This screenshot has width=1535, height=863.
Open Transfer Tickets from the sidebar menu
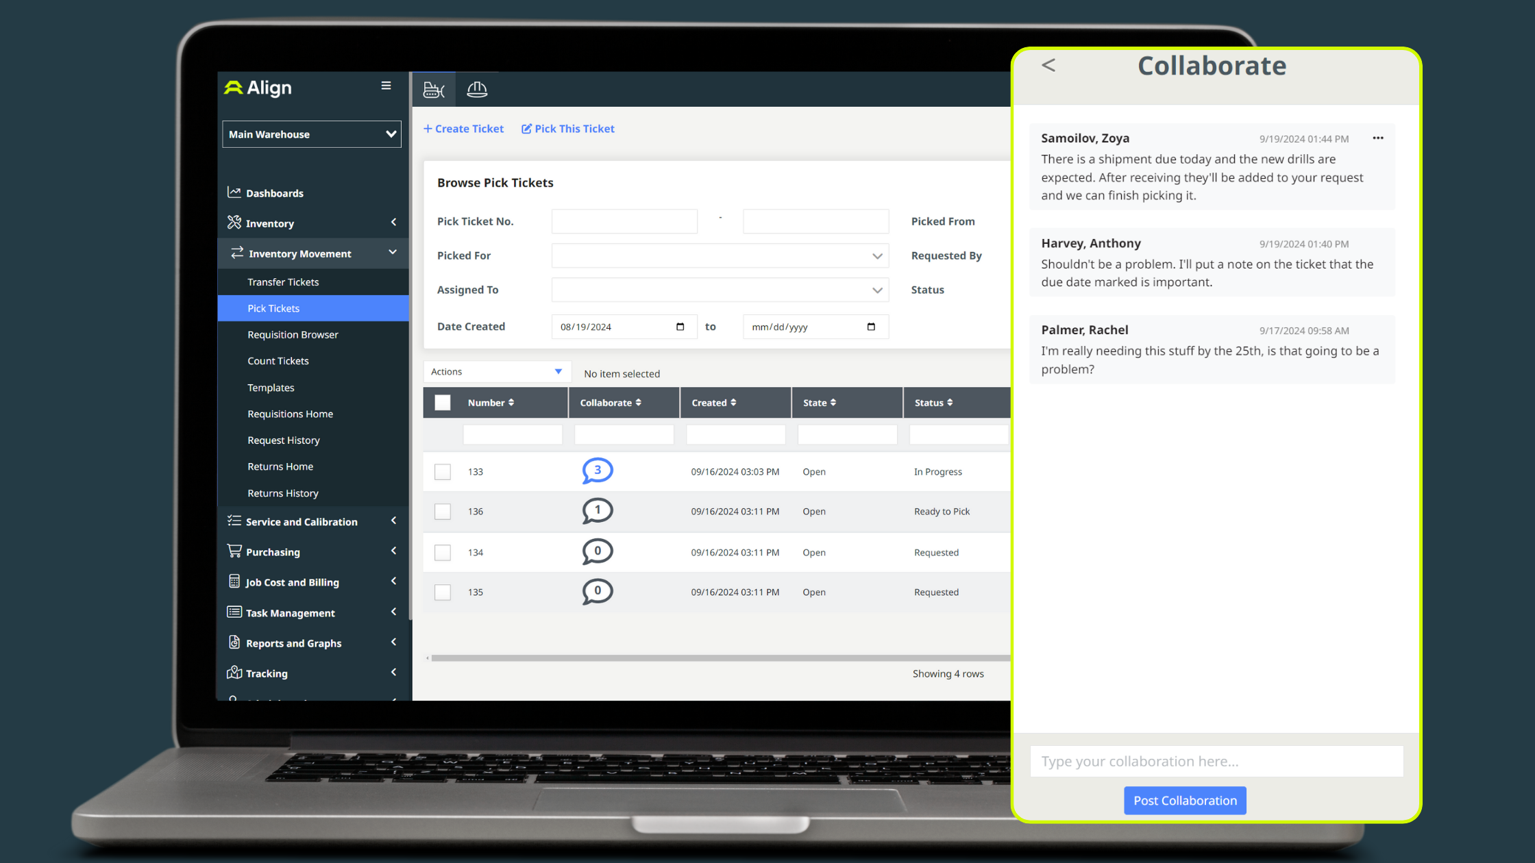283,282
